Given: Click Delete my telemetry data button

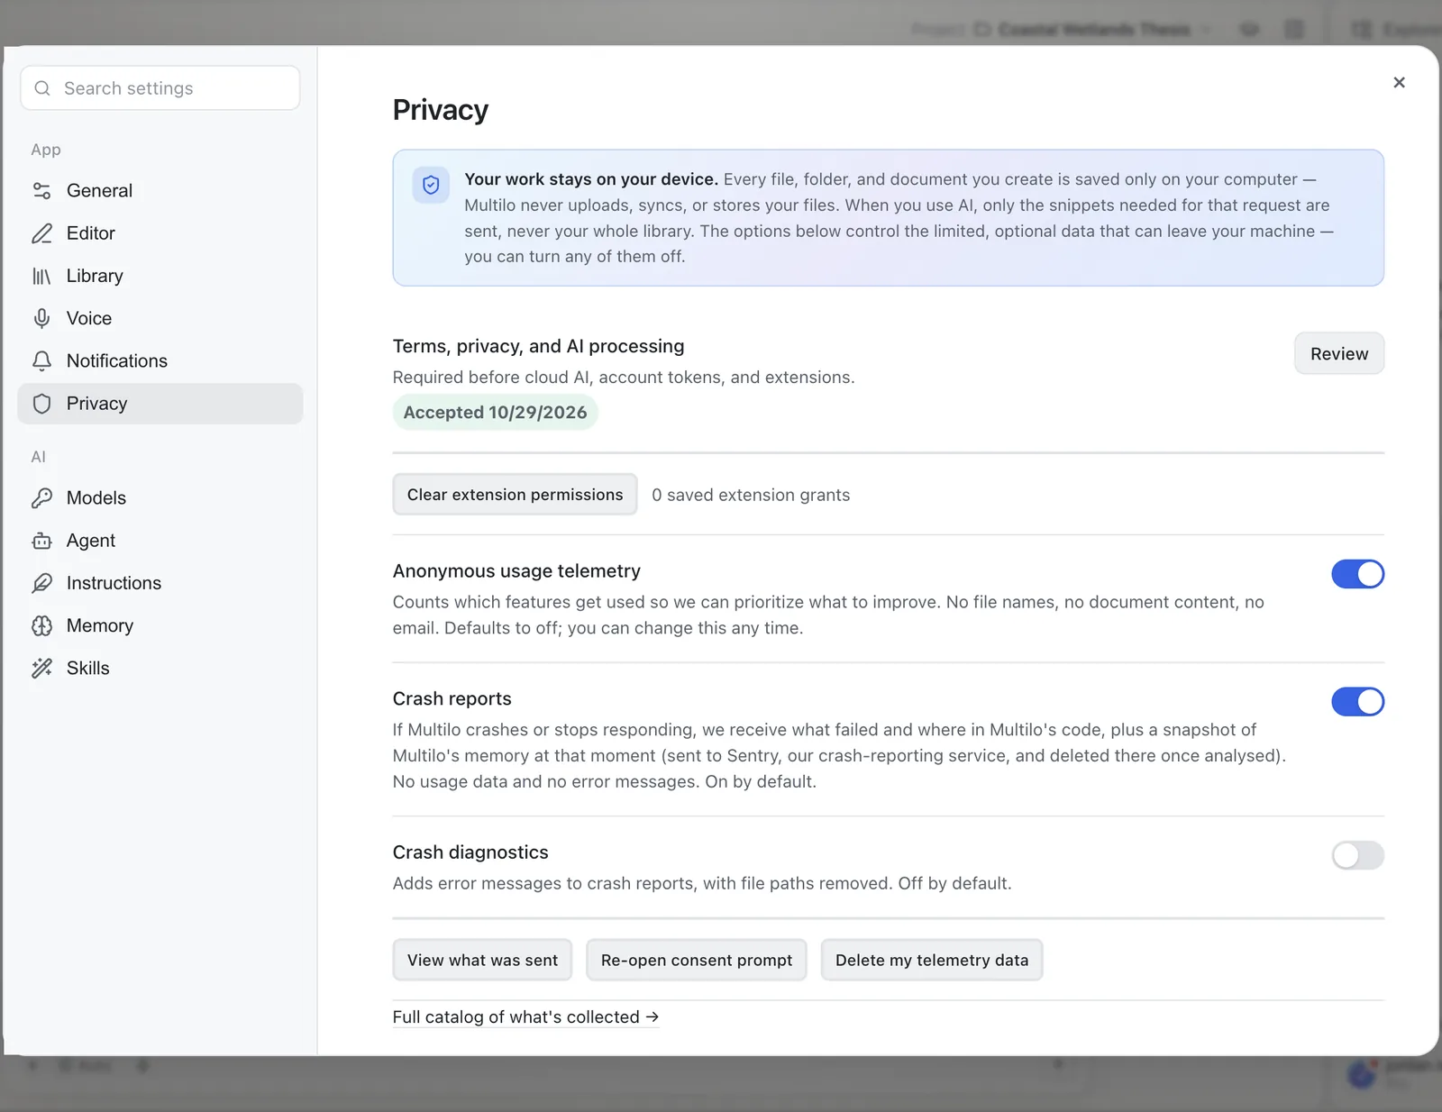Looking at the screenshot, I should point(932,960).
